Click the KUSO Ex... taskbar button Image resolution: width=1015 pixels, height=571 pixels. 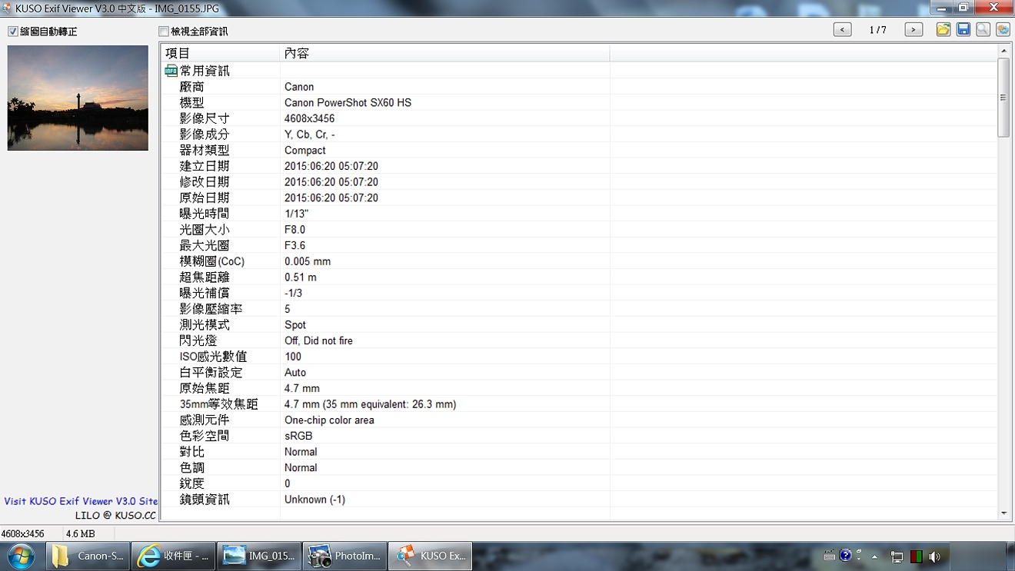pos(430,556)
